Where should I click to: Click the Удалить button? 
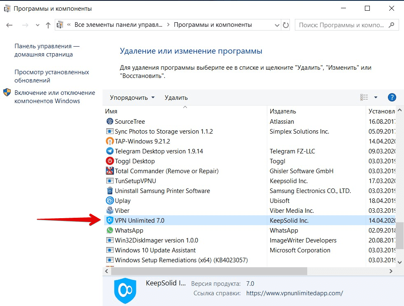click(x=176, y=97)
